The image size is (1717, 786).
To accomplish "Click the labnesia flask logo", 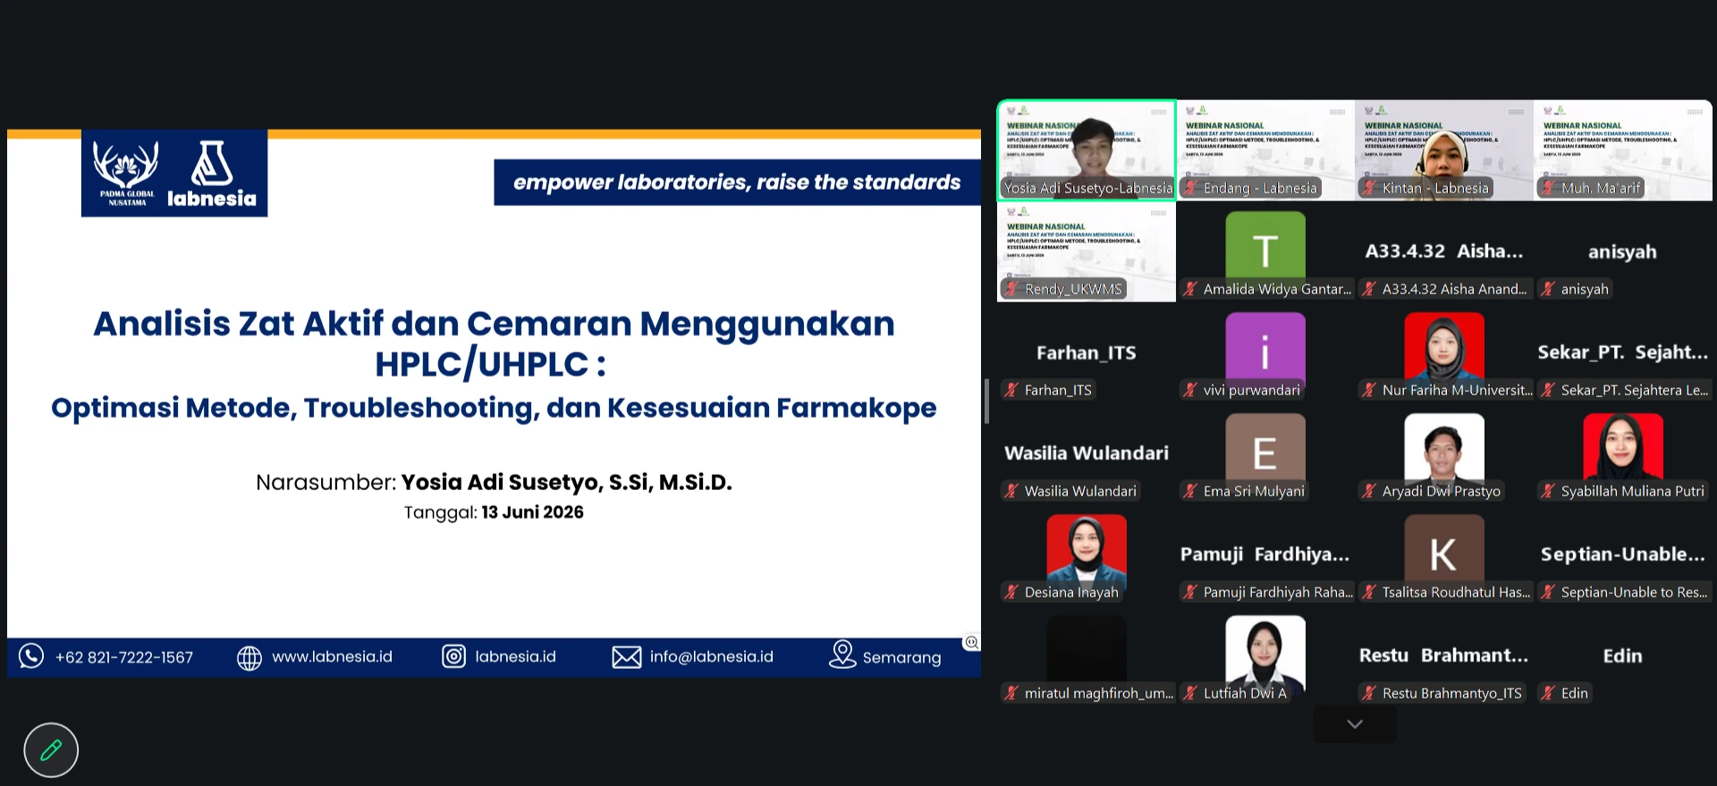I will pyautogui.click(x=212, y=173).
